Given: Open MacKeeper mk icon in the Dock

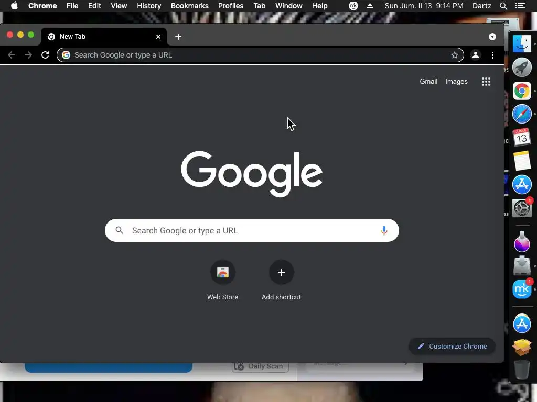Looking at the screenshot, I should [522, 289].
